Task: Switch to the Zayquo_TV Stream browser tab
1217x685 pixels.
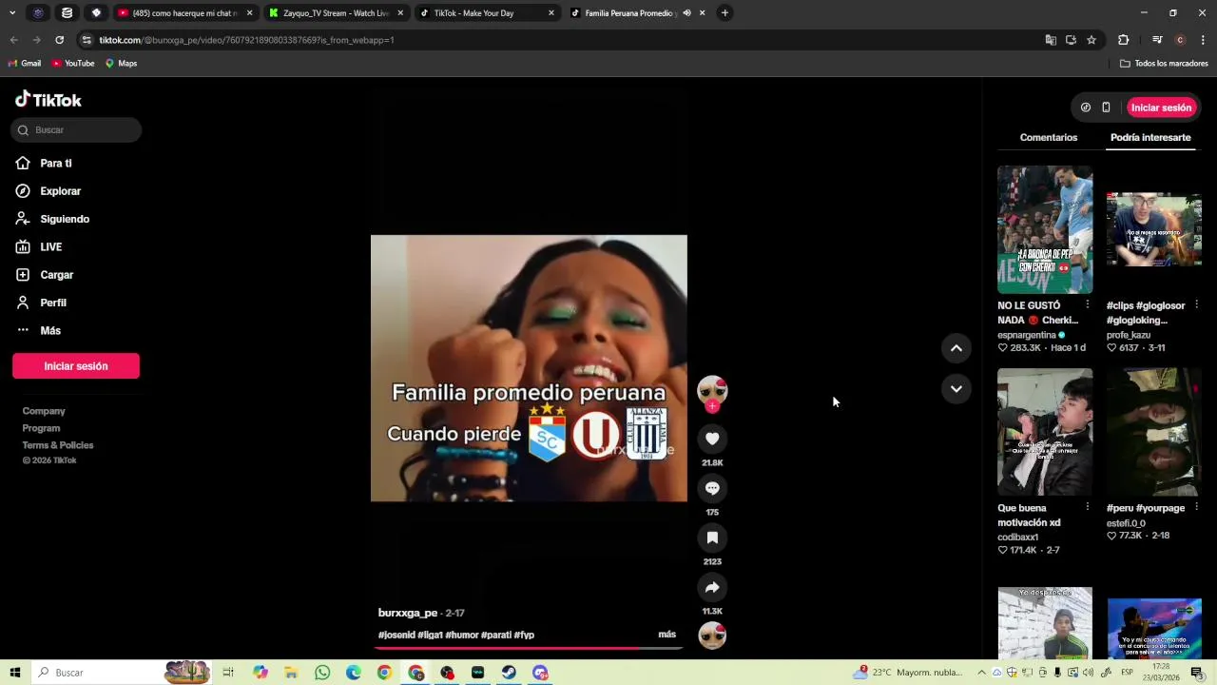Action: (x=336, y=13)
